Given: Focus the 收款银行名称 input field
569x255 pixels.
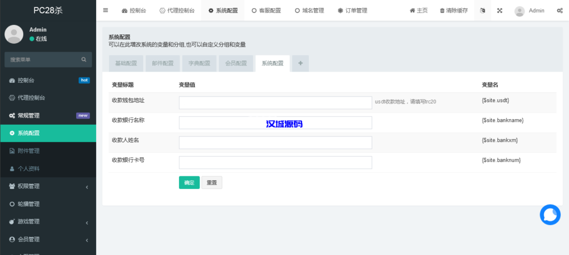Looking at the screenshot, I should coord(276,123).
